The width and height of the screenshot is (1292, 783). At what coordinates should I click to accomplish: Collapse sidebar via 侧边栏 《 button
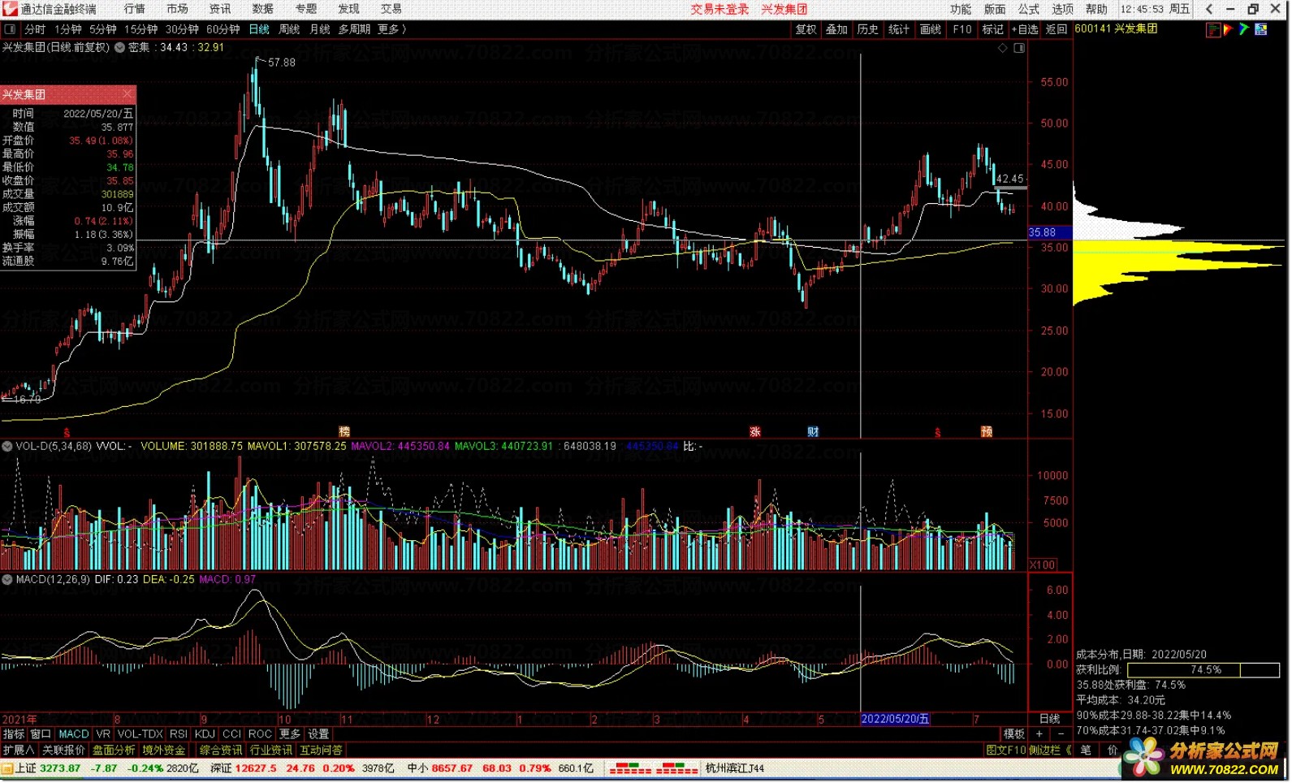pos(1051,751)
